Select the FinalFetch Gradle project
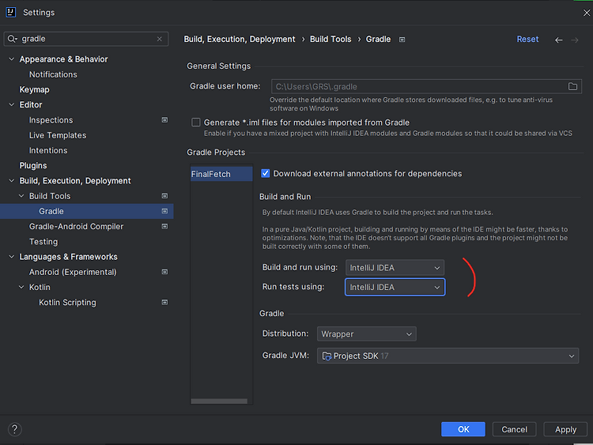The height and width of the screenshot is (445, 593). click(221, 174)
